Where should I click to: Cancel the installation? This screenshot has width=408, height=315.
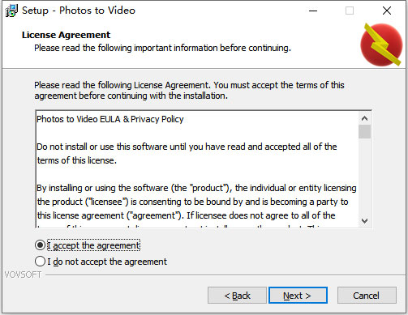point(367,296)
